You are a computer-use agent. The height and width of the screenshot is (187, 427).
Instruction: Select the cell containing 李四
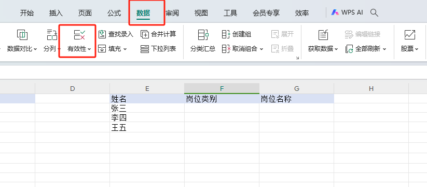tap(147, 117)
